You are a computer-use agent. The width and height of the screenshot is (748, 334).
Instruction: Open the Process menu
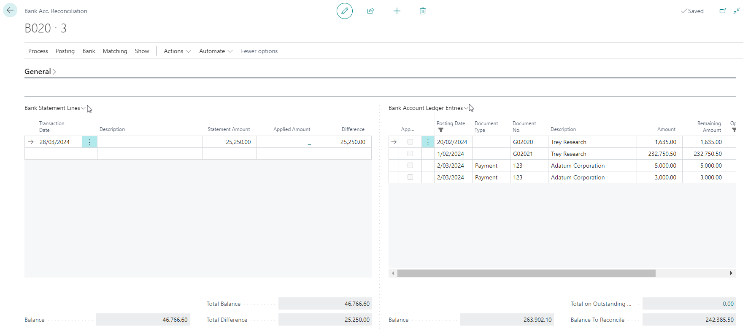point(38,51)
